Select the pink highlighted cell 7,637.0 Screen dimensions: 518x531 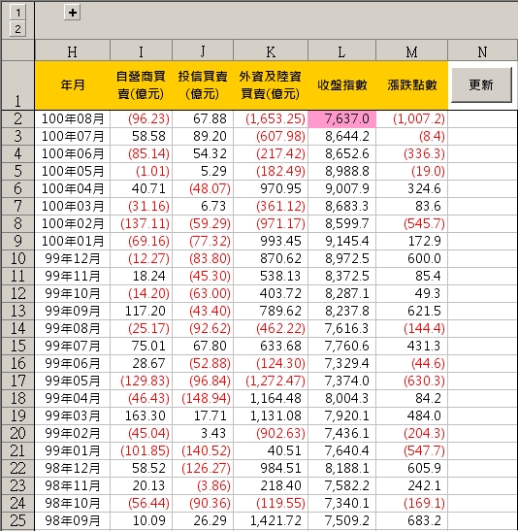point(341,118)
